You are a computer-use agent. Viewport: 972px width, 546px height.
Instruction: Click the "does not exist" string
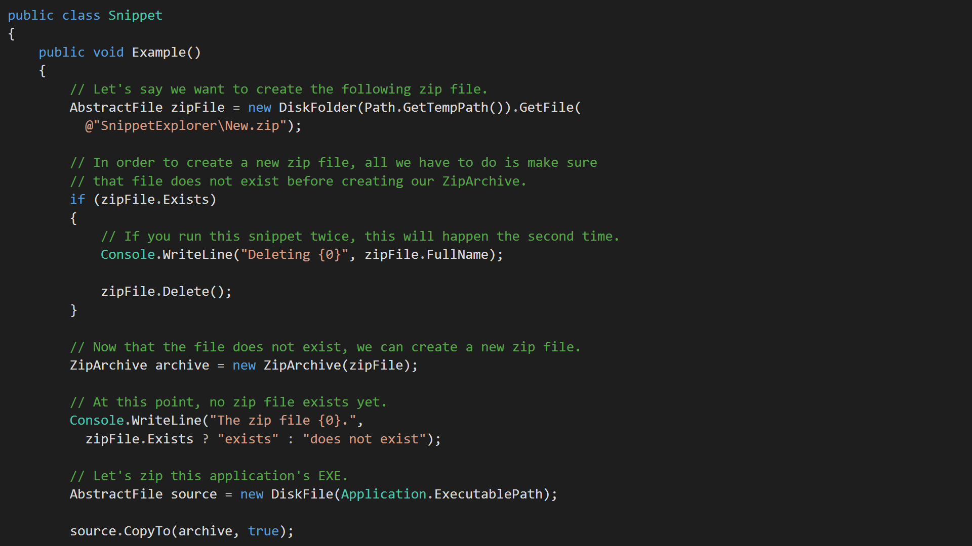pyautogui.click(x=364, y=439)
